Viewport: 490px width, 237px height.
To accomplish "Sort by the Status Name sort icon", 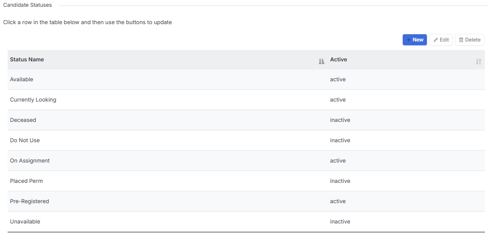I will tap(321, 61).
